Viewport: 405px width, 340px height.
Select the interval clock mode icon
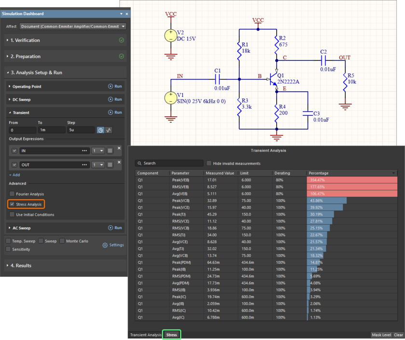(100, 130)
